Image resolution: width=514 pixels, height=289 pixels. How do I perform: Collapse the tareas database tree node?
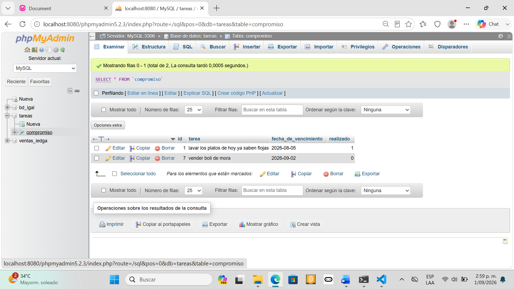pos(7,116)
